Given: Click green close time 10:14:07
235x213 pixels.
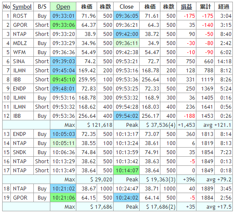Looking at the screenshot, I should (127, 170).
